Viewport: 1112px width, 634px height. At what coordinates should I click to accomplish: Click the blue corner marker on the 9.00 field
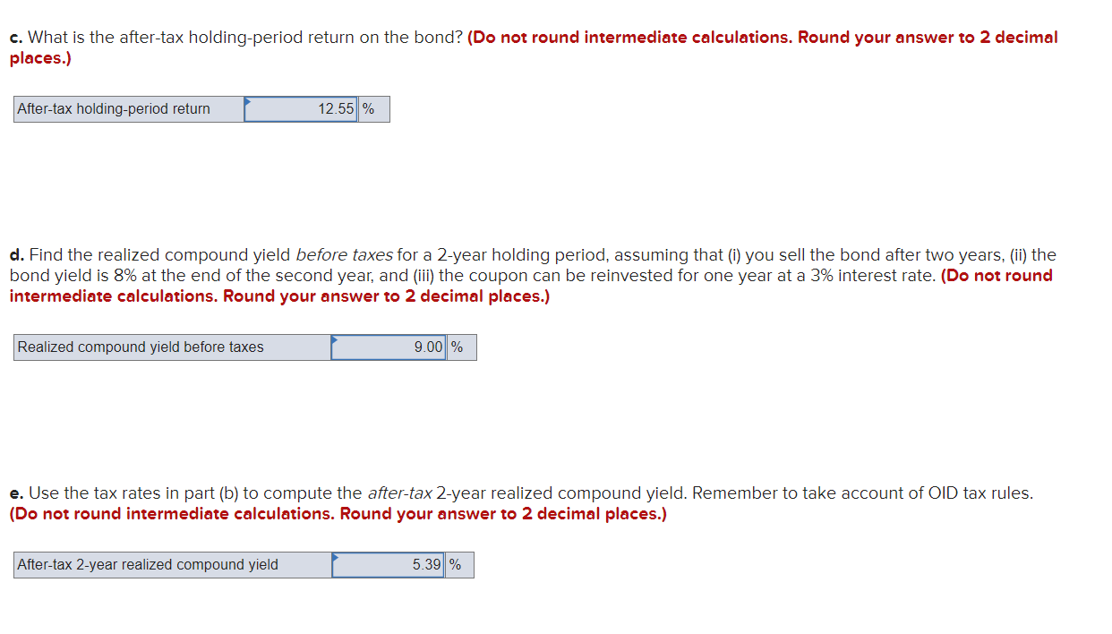335,340
